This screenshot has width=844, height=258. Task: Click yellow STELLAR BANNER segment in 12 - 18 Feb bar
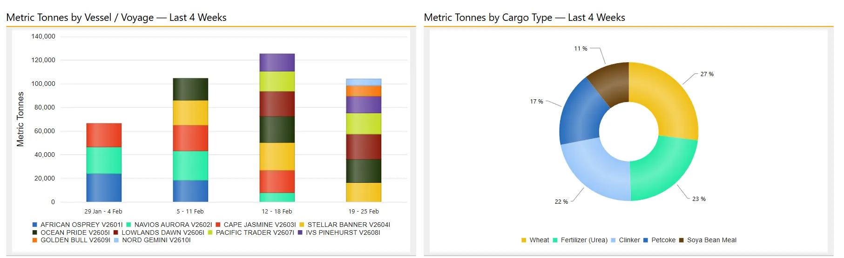tap(277, 156)
